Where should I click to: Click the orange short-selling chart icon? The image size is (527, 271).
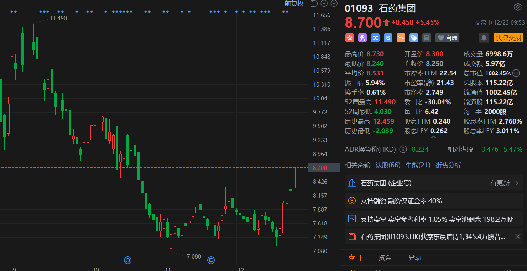[x=401, y=38]
